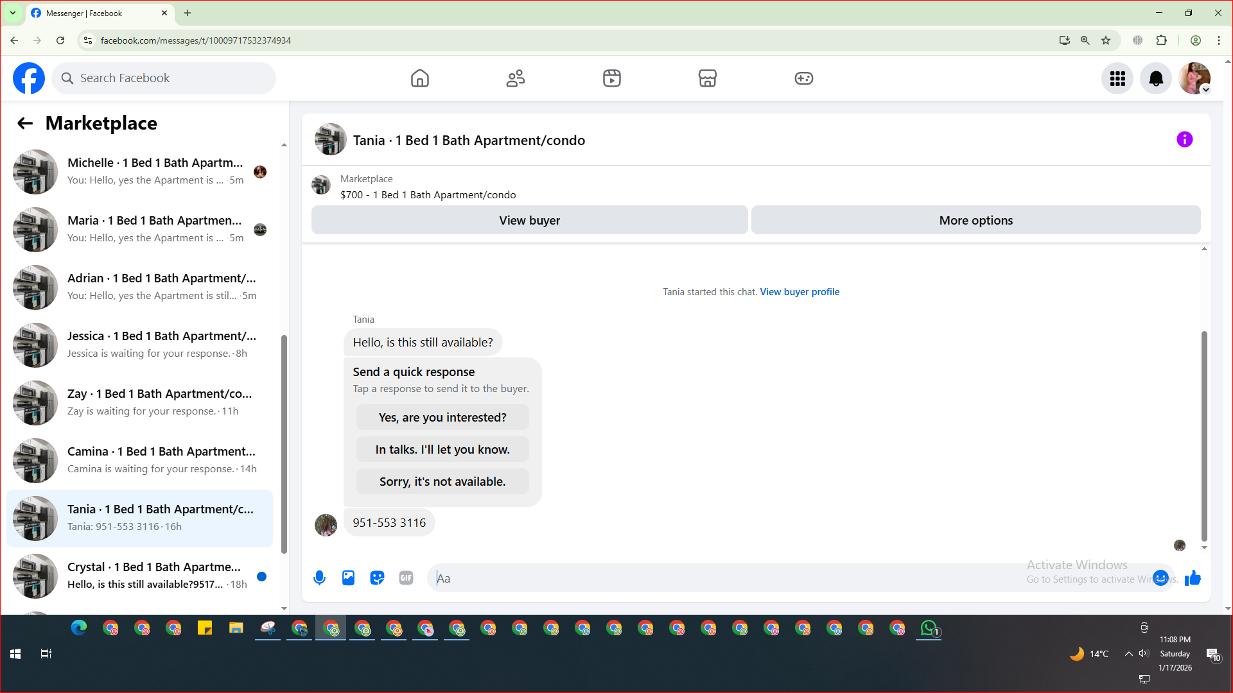1233x693 pixels.
Task: Attach a photo using the image icon
Action: (348, 578)
